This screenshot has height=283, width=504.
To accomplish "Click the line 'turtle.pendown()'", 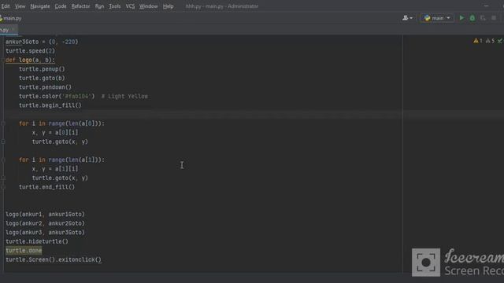I will (x=46, y=87).
